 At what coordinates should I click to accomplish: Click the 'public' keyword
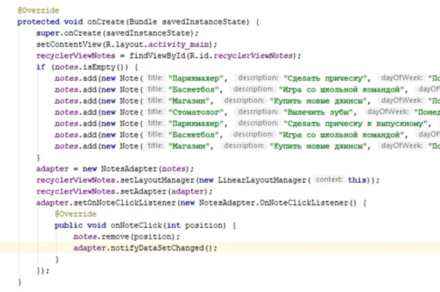click(69, 225)
